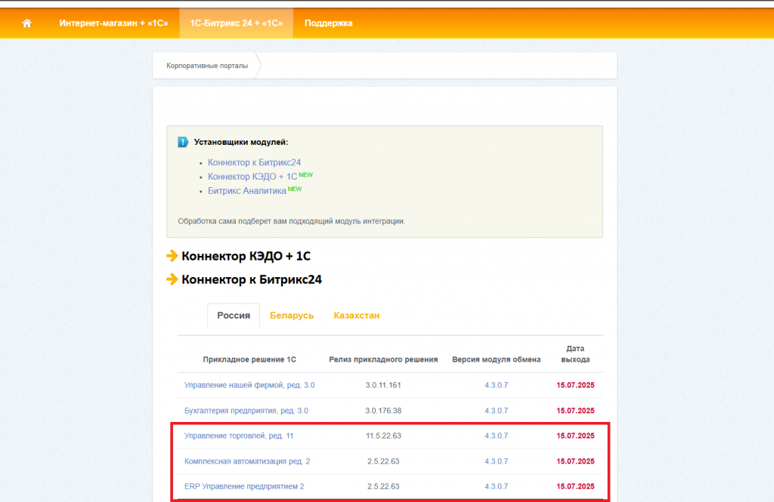This screenshot has width=774, height=502.
Task: Click Версия модуля обмена column header
Action: point(496,359)
